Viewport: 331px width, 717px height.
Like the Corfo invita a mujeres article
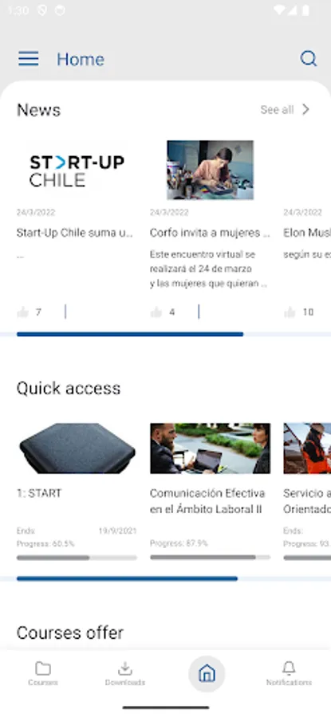156,312
